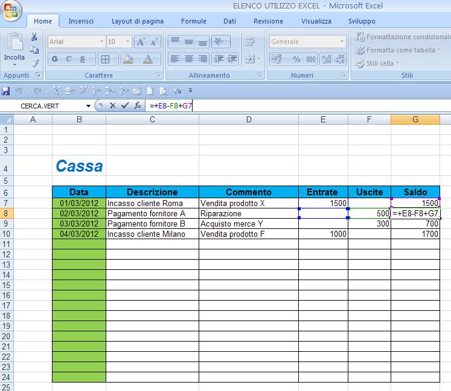This screenshot has height=391, width=451.
Task: Click Stili cella button
Action: [377, 63]
